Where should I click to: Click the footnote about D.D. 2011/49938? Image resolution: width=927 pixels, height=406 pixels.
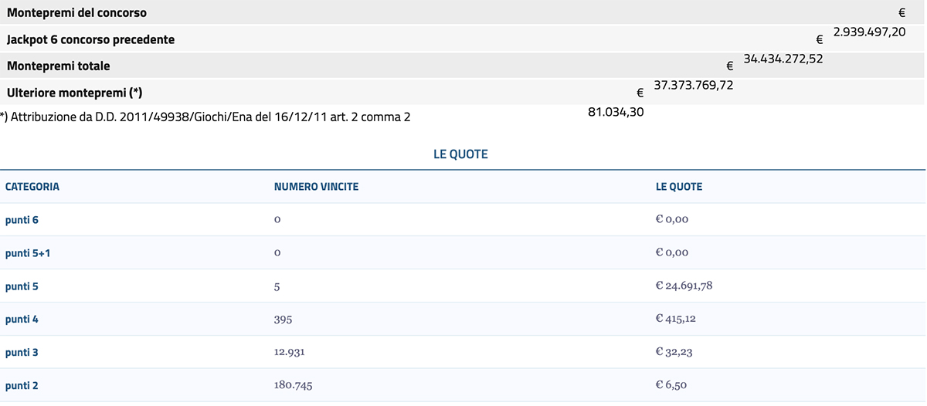pos(205,117)
